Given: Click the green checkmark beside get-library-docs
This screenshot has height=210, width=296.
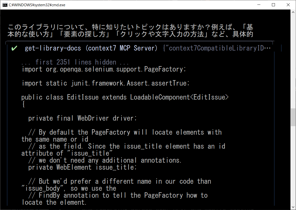Looking at the screenshot, I should (x=14, y=48).
